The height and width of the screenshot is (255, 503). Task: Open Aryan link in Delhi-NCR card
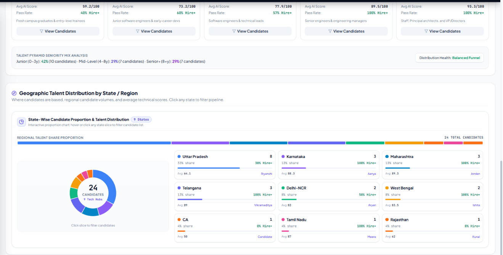pos(372,205)
